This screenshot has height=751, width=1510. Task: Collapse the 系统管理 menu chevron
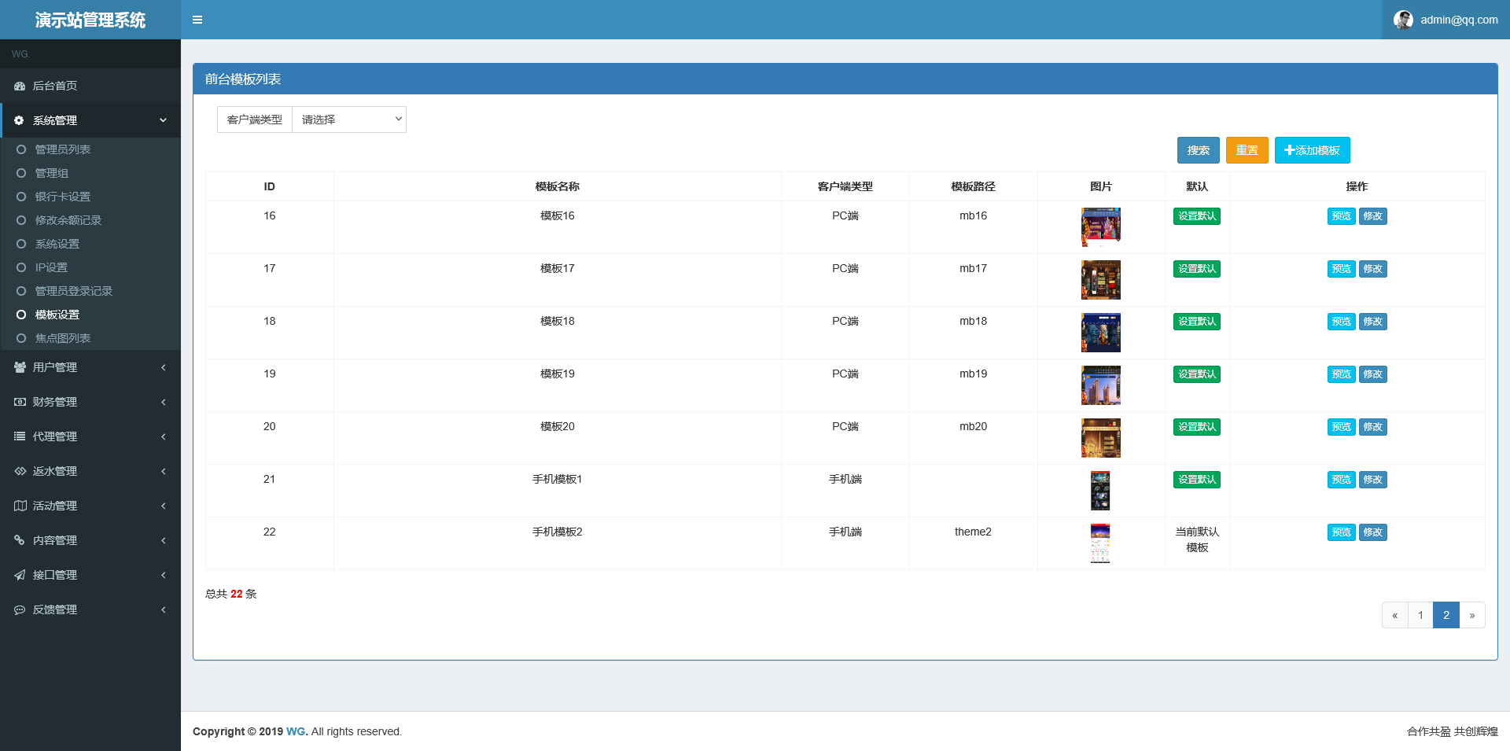point(164,120)
